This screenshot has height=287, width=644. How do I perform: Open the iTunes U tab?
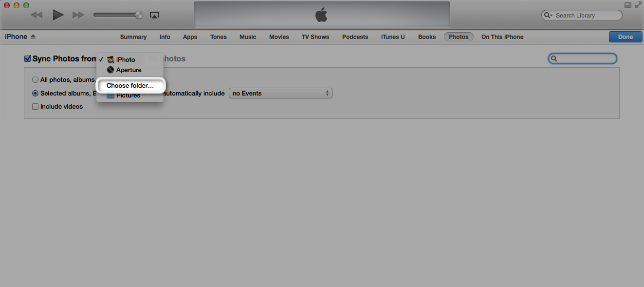point(393,37)
